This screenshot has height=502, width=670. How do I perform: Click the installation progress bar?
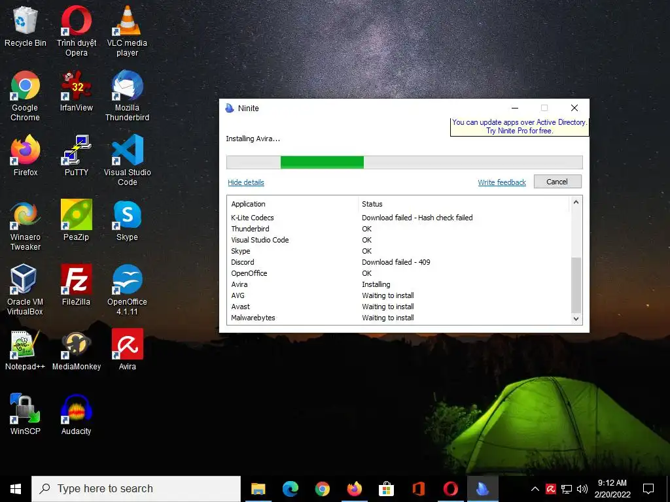tap(404, 162)
